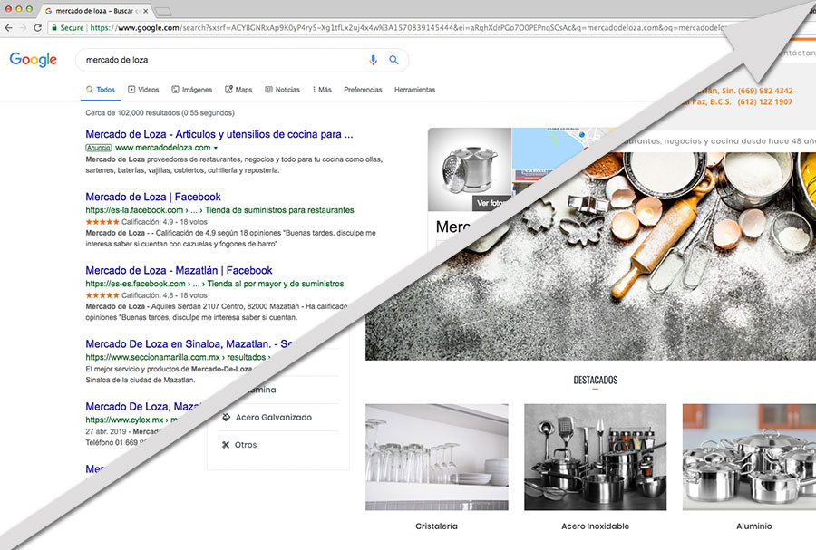Open the Aluminio product image
Image resolution: width=816 pixels, height=550 pixels.
[x=750, y=457]
